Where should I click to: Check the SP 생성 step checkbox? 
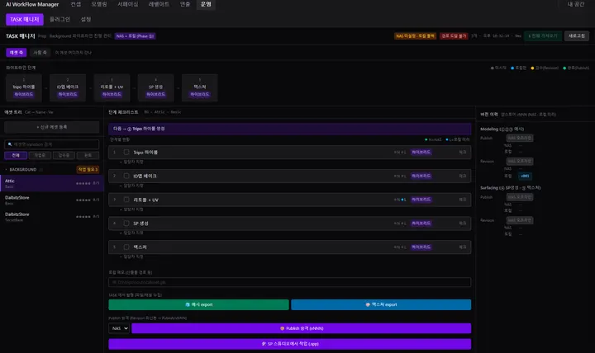click(x=126, y=224)
